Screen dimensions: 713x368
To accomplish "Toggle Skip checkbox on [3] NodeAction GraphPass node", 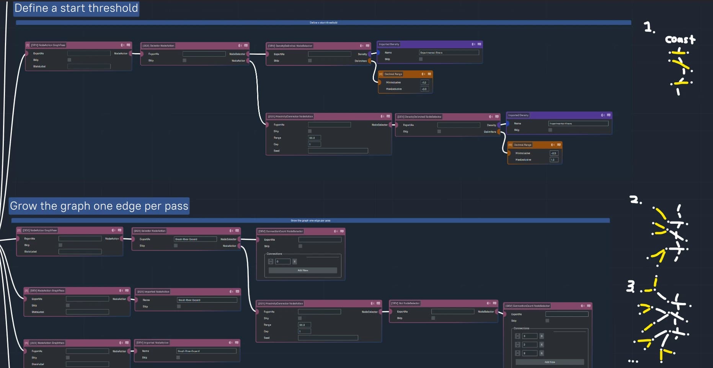I will coord(68,305).
